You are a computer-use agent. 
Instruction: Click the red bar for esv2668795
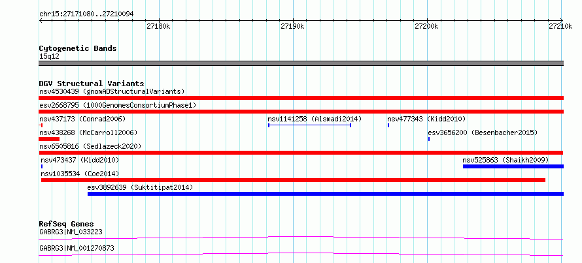pos(301,112)
